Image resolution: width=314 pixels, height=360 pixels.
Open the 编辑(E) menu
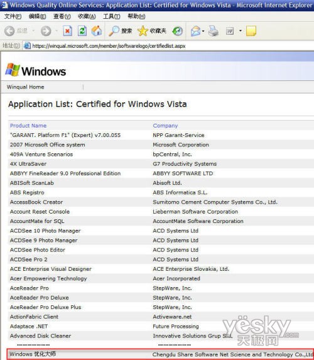(37, 16)
